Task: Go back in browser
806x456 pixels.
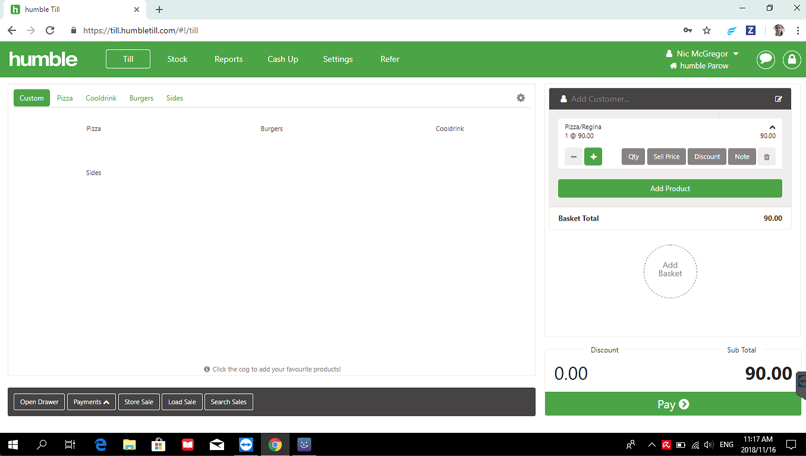Action: (12, 30)
